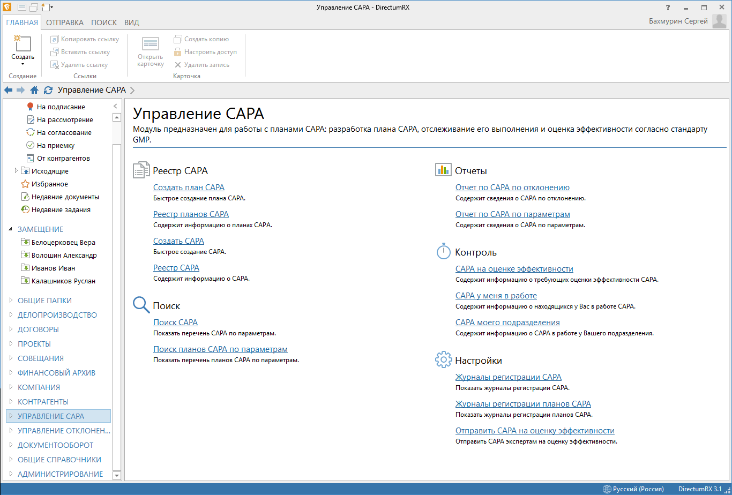The width and height of the screenshot is (732, 495).
Task: Open Отчет по CAPA по отклонению
Action: point(512,187)
